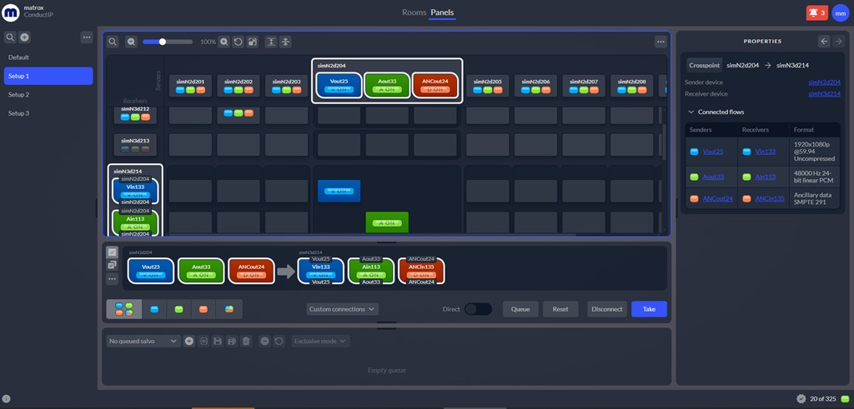Screen dimensions: 854x409
Task: Click the remove from queue minus icon
Action: 264,341
